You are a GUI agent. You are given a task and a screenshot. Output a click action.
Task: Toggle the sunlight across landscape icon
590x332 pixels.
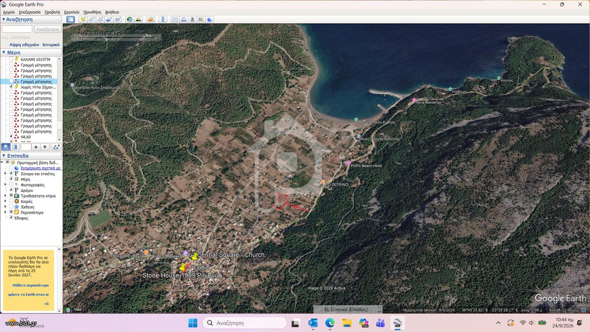138,19
